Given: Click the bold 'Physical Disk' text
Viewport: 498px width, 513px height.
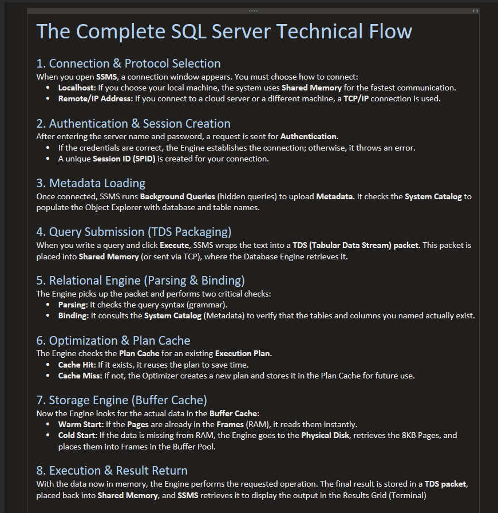Looking at the screenshot, I should click(x=325, y=436).
